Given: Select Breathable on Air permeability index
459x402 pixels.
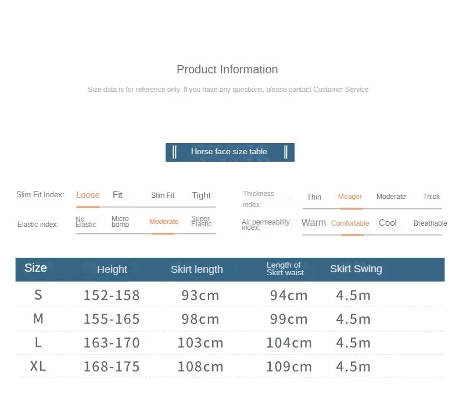Looking at the screenshot, I should [x=430, y=223].
